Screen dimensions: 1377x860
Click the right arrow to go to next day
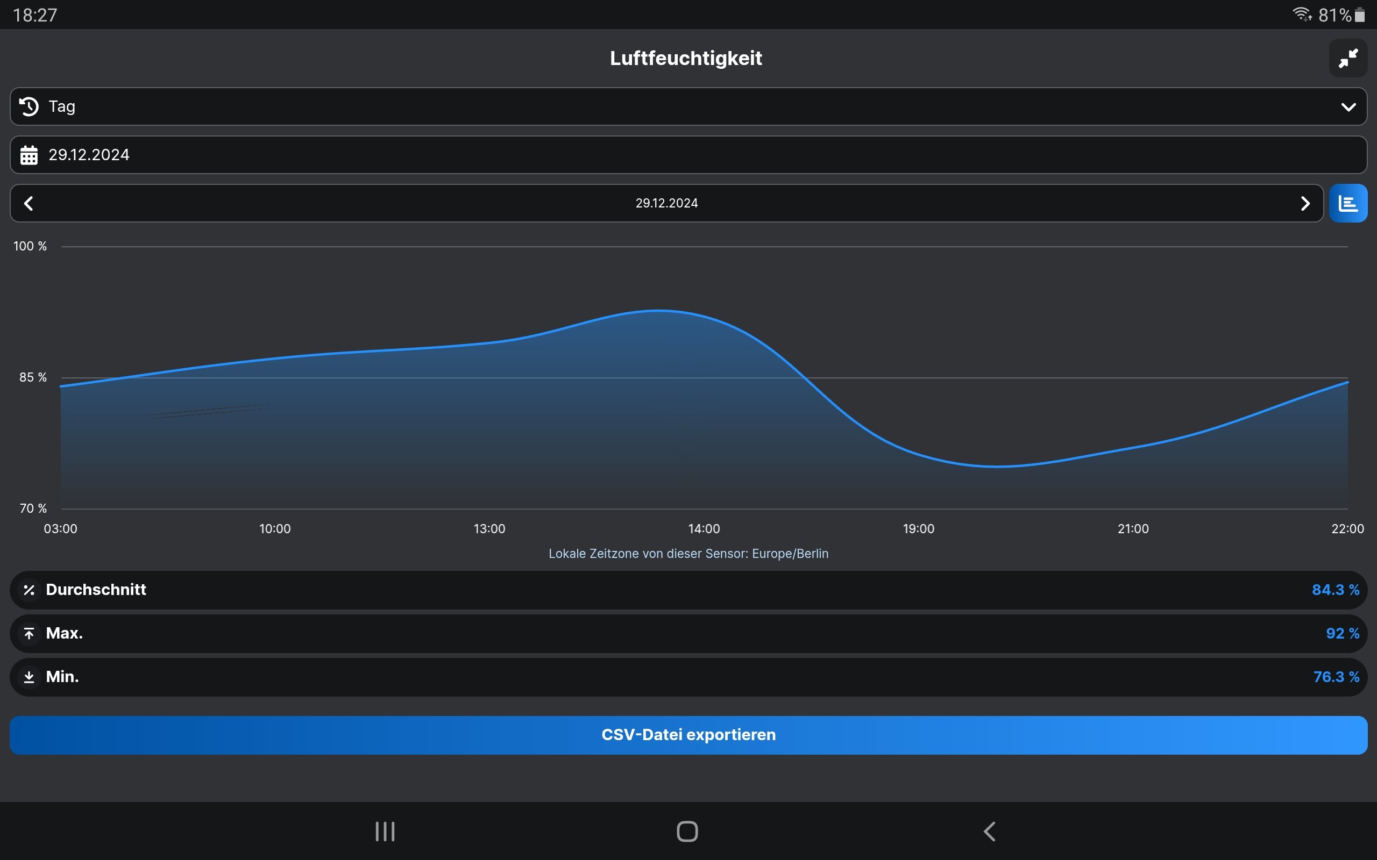pyautogui.click(x=1305, y=203)
